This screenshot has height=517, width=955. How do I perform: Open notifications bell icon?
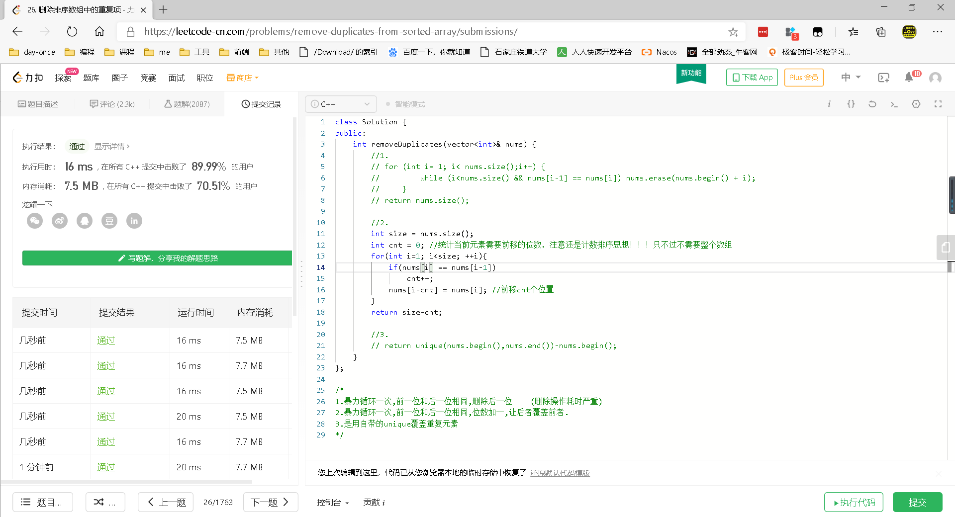coord(909,77)
